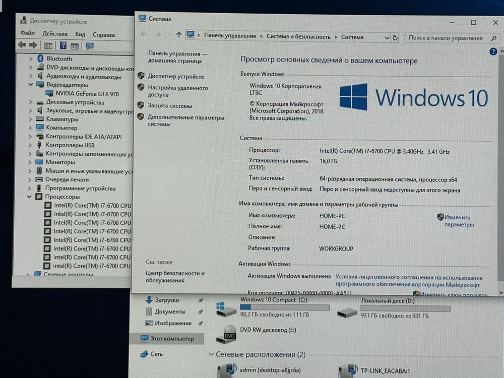Click the Загрузки downloads folder in sidebar
The height and width of the screenshot is (378, 504).
[x=167, y=300]
